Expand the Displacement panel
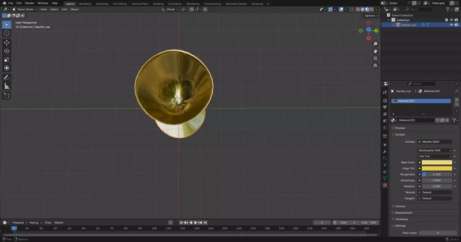 click(x=403, y=213)
